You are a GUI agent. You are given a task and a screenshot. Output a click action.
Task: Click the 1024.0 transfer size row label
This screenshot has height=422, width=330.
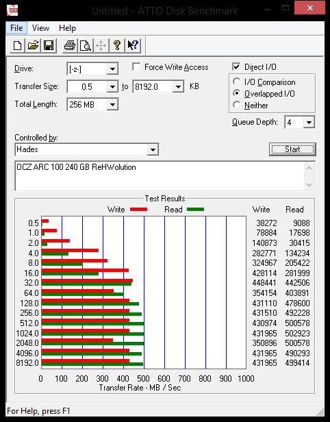[27, 333]
